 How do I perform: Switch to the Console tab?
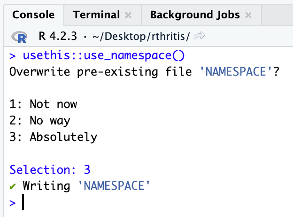[x=32, y=15]
